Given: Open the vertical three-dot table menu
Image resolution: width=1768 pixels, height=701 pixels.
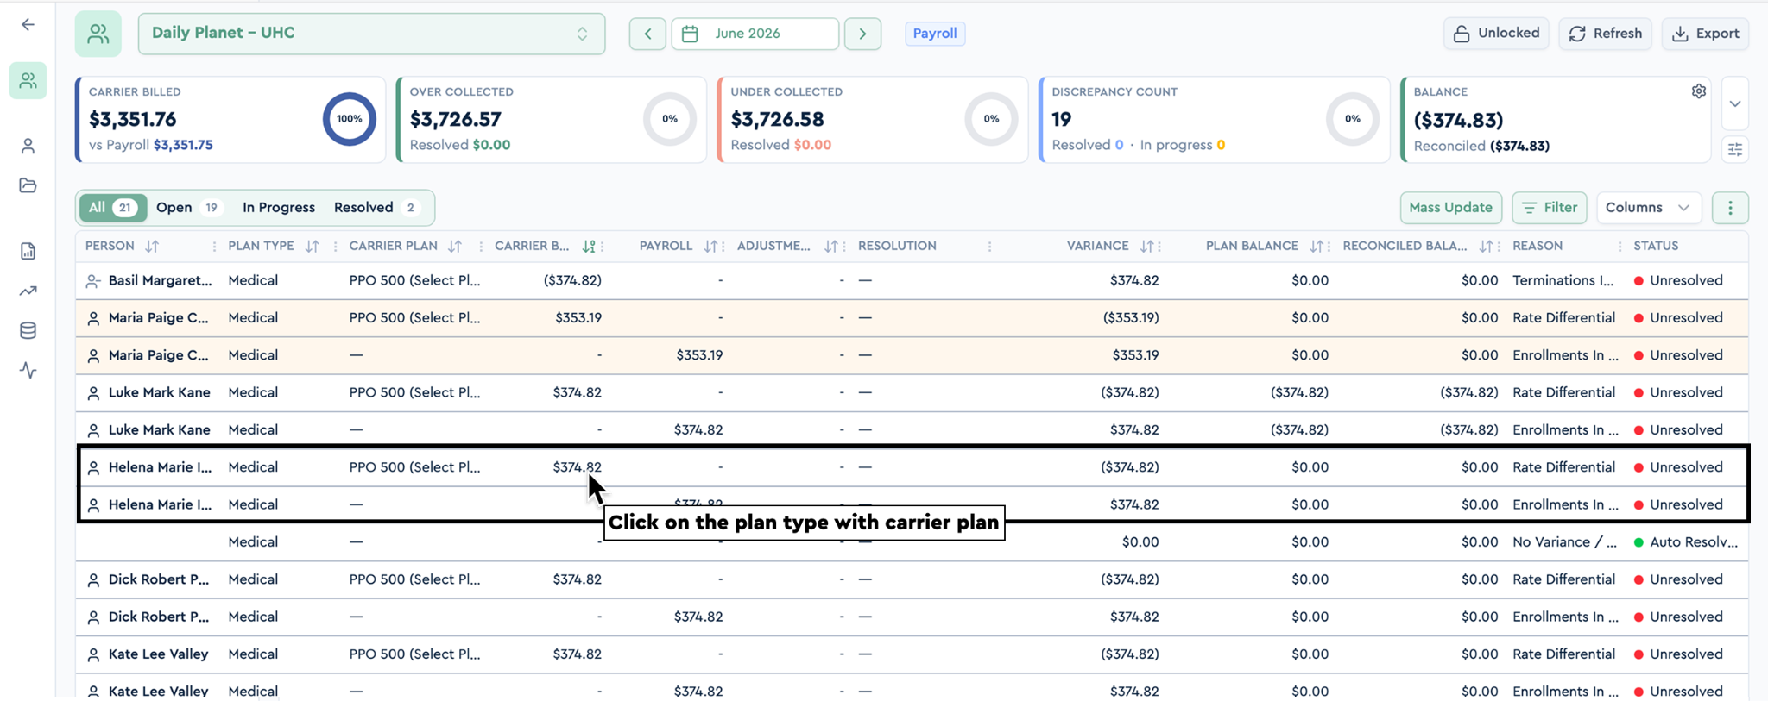Looking at the screenshot, I should point(1729,208).
